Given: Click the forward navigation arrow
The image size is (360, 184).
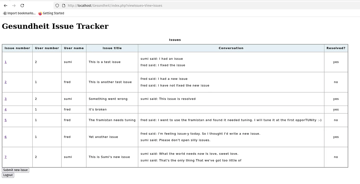Looking at the screenshot, I should click(x=14, y=5).
